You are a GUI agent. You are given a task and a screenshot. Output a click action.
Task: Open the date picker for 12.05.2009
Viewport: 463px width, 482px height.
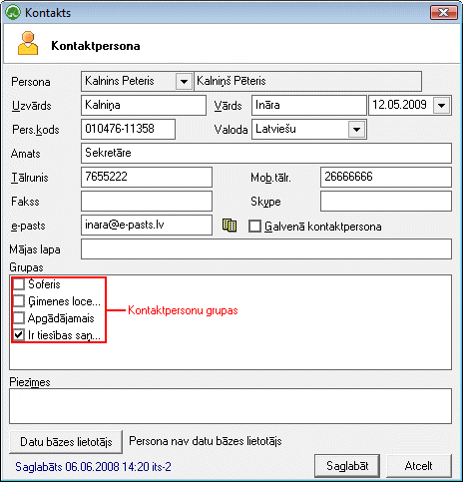(x=442, y=106)
